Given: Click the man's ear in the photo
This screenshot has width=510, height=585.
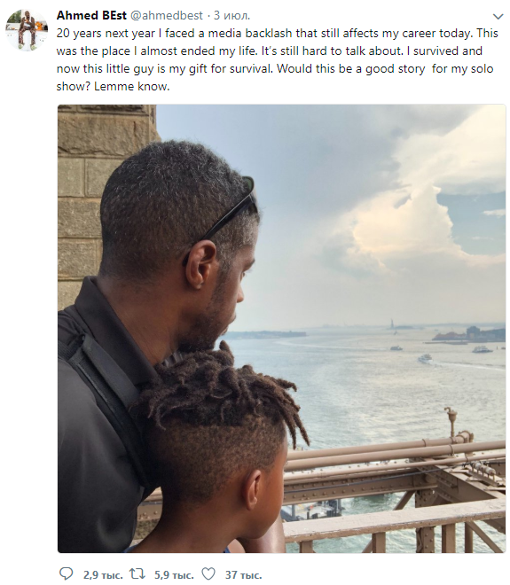Looking at the screenshot, I should (x=200, y=264).
